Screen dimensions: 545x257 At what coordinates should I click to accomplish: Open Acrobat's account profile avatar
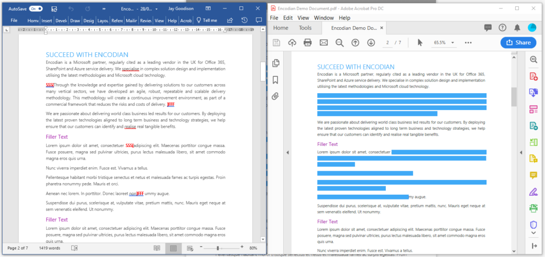pos(532,28)
